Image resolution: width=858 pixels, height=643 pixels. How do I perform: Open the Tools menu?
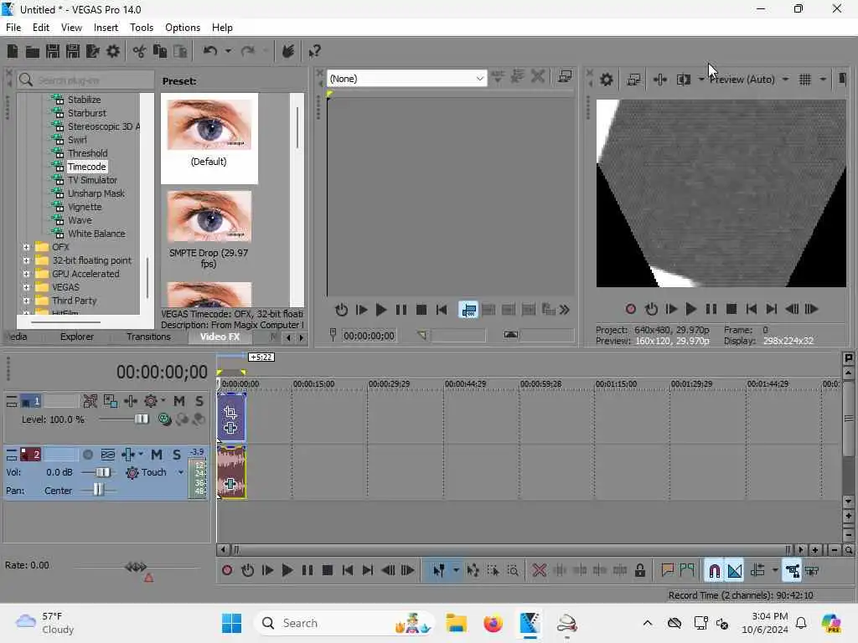click(142, 28)
